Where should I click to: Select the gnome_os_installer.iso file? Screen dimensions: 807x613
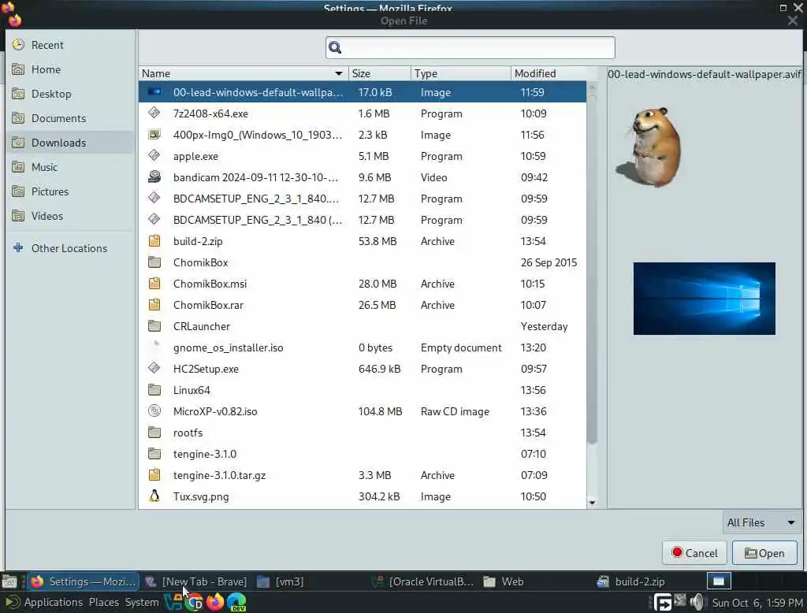pyautogui.click(x=363, y=347)
